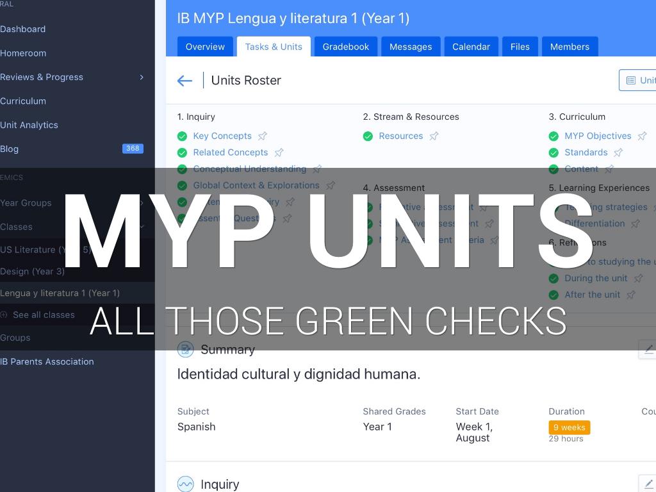Click the green check next to Key Concepts
This screenshot has height=492, width=656.
coord(182,136)
